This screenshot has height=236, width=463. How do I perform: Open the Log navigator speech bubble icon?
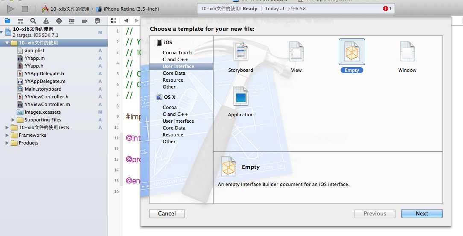[97, 21]
